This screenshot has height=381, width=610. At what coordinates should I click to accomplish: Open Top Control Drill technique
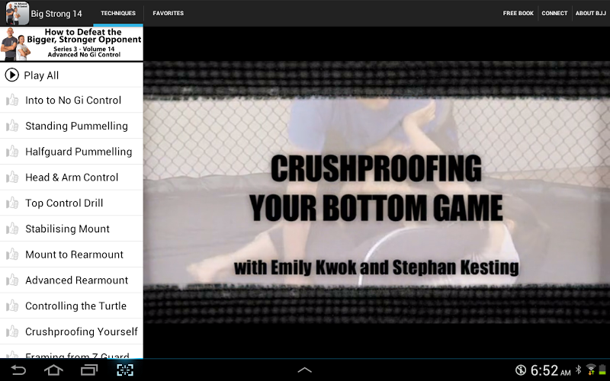click(64, 203)
